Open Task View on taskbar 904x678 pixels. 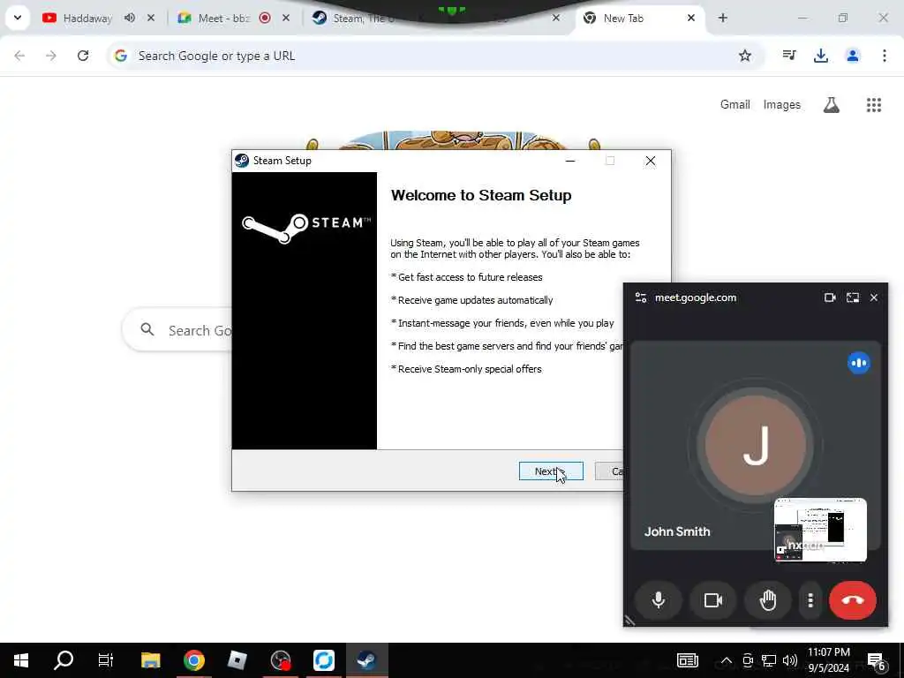click(x=106, y=660)
